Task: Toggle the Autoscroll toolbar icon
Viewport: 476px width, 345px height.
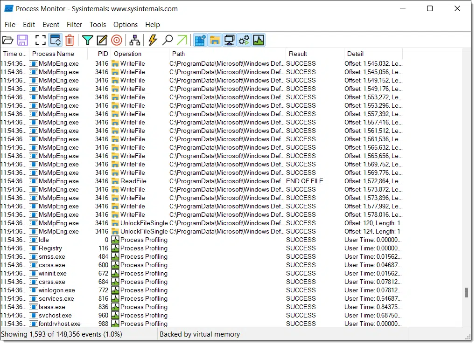Action: point(56,40)
